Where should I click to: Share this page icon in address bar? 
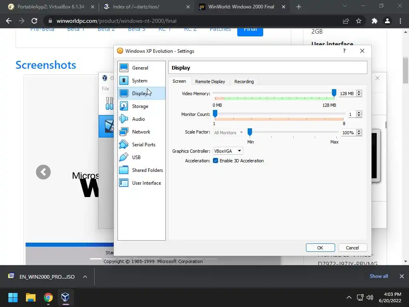[346, 21]
